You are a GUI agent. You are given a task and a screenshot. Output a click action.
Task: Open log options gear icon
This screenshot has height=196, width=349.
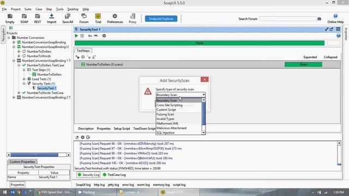(x=82, y=138)
